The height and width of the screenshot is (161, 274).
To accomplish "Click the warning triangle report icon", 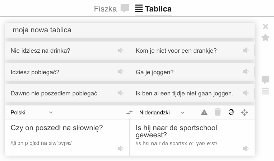I will pos(204,112).
